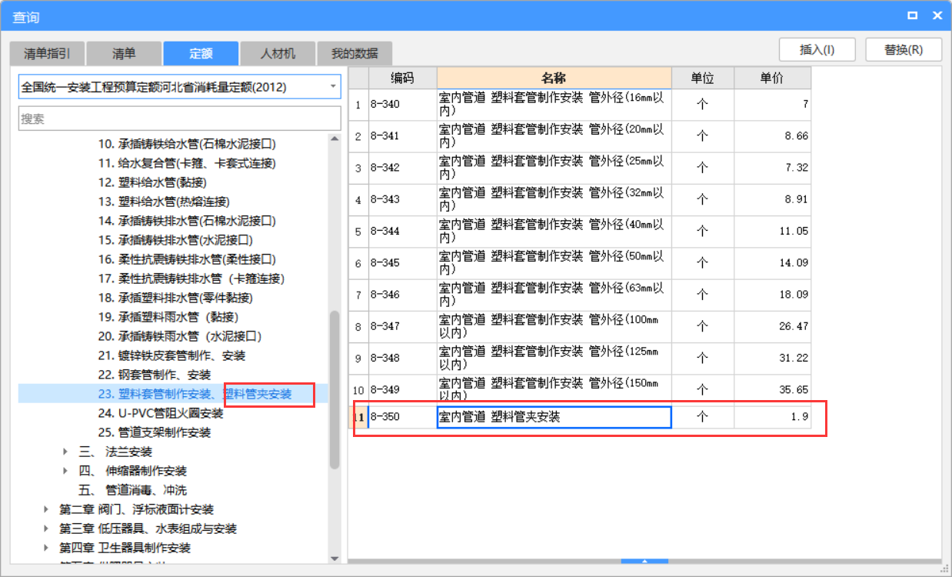Switch to the 清单 tab
This screenshot has height=577, width=952.
124,53
